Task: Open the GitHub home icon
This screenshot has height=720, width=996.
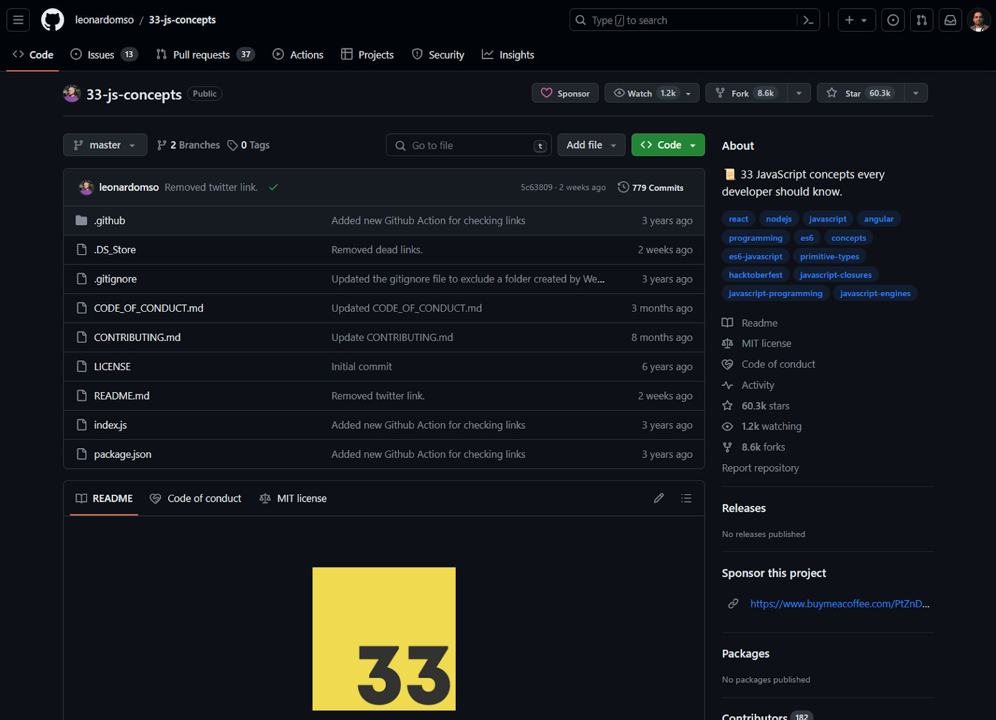Action: 52,19
